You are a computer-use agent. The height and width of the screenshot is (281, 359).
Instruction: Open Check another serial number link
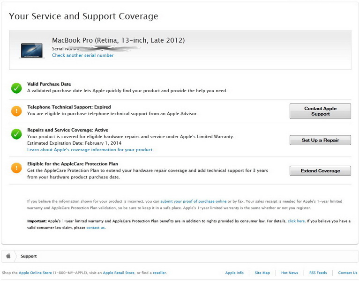(82, 55)
